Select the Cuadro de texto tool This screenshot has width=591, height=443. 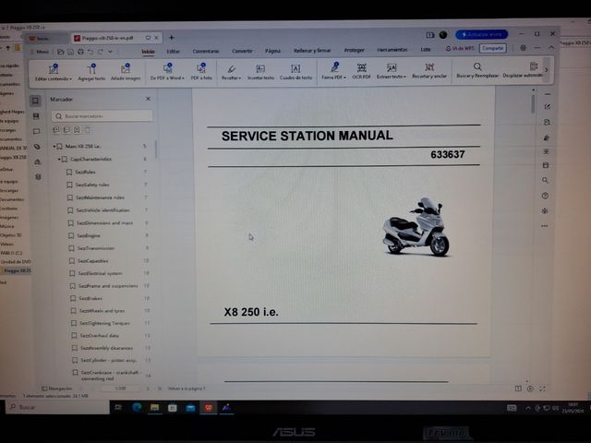(x=295, y=72)
